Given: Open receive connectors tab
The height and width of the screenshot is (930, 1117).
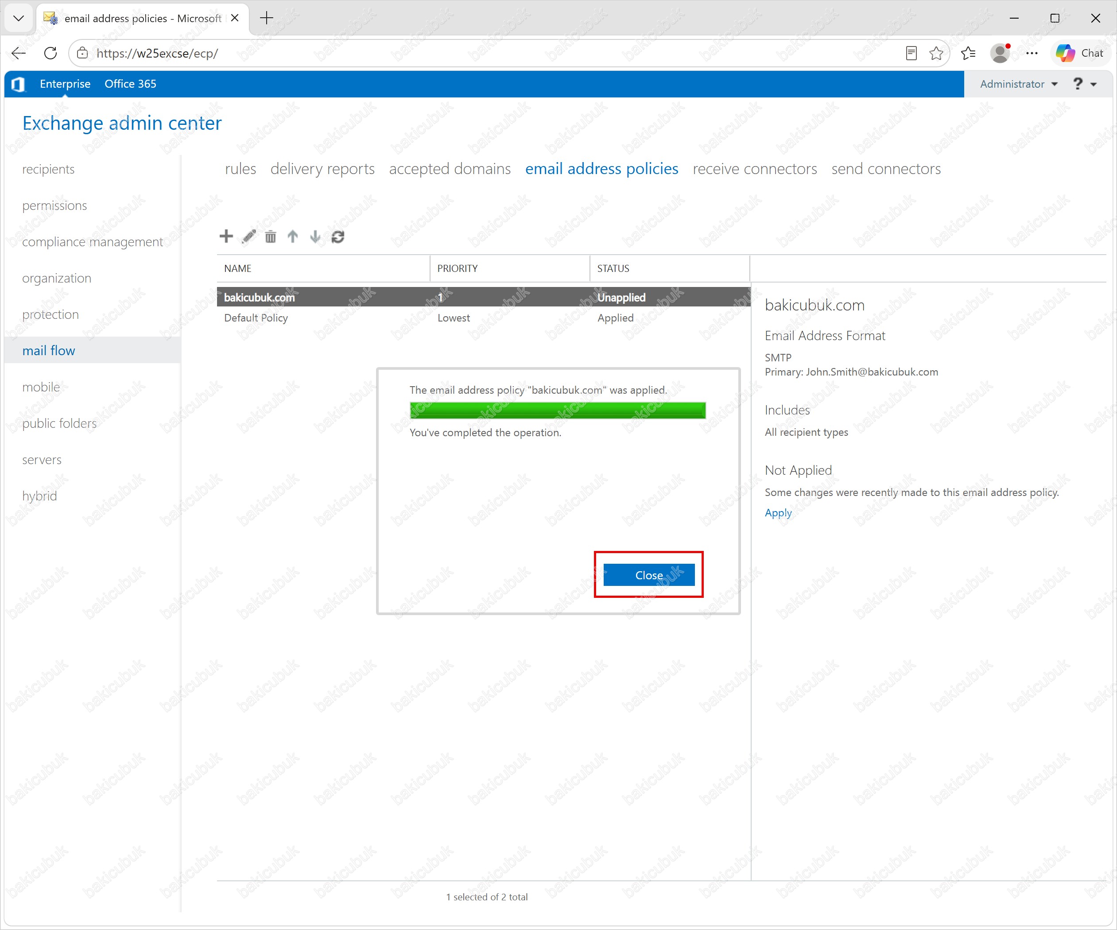Looking at the screenshot, I should (755, 169).
